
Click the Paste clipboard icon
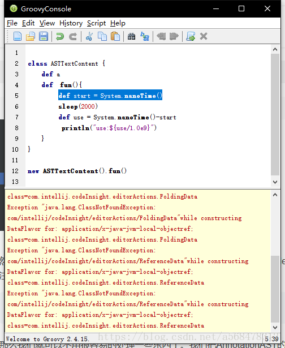coord(115,36)
